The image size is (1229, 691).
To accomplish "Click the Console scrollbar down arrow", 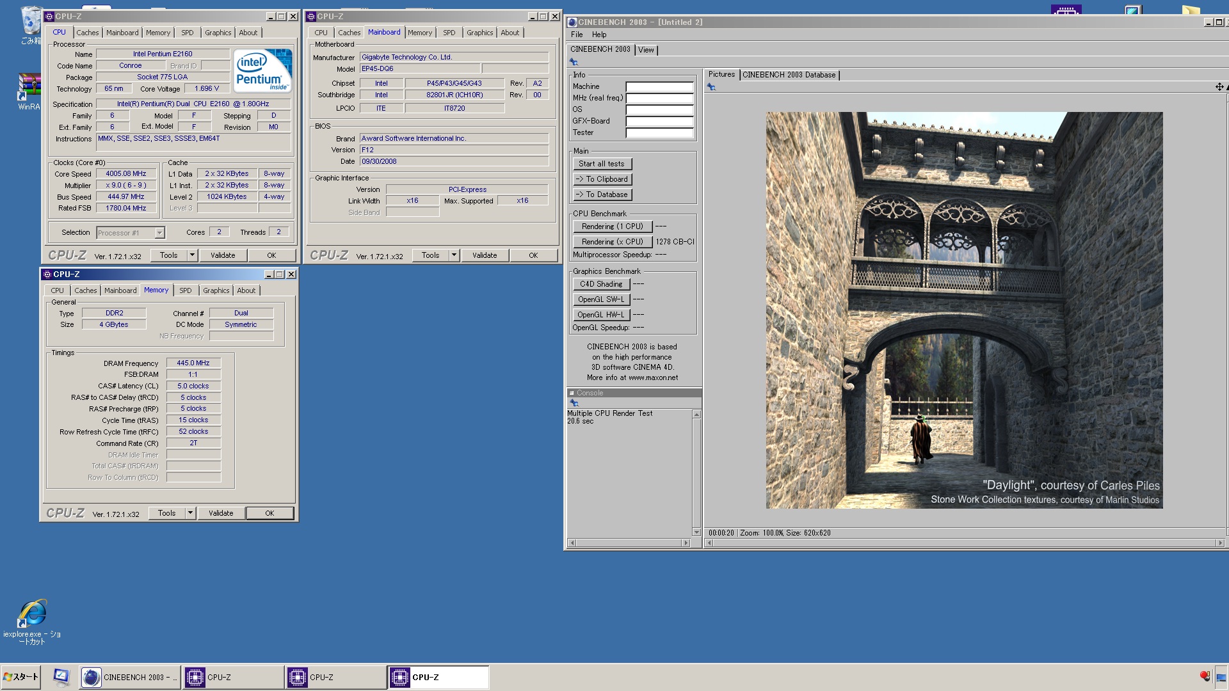I will (696, 532).
